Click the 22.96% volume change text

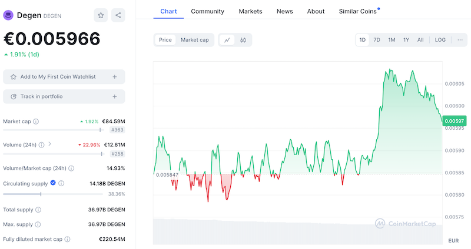tap(89, 145)
